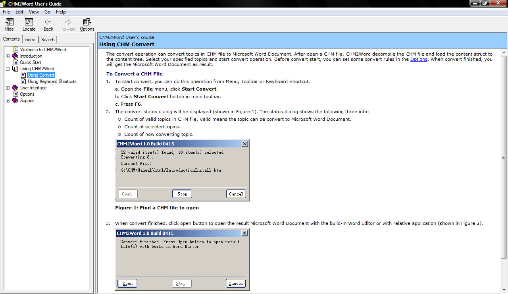Follow the Options hyperlink in the paragraph
Viewport: 508px width, 294px height.
coord(419,59)
